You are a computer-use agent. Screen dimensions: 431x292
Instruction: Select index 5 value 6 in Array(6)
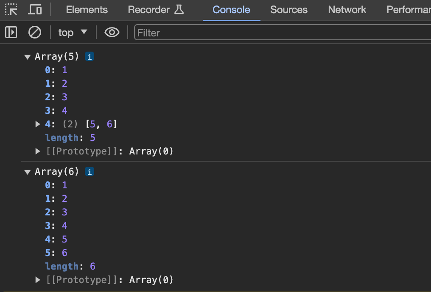click(x=64, y=253)
